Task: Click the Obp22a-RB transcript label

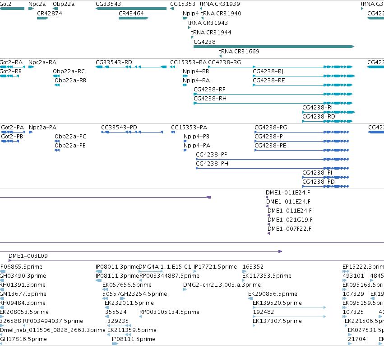Action: pos(70,81)
